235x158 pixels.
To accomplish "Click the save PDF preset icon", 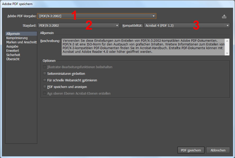I will click(224, 16).
